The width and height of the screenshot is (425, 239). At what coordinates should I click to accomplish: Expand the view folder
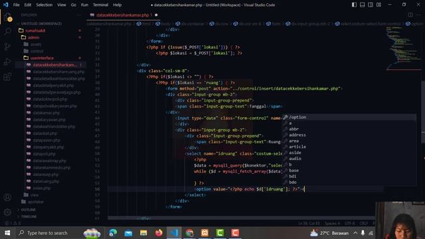pyautogui.click(x=34, y=195)
